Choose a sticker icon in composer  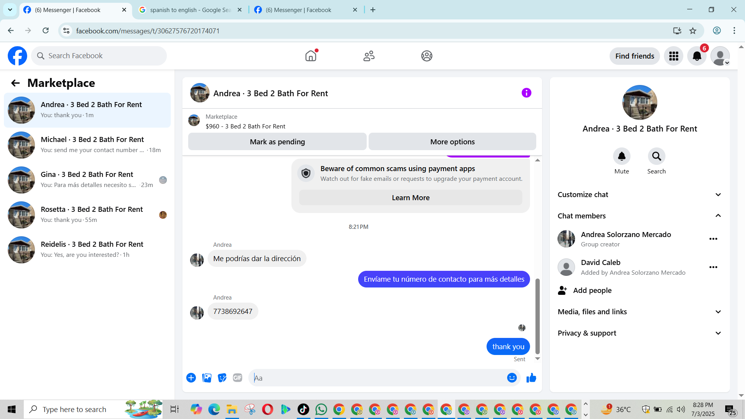(x=222, y=378)
